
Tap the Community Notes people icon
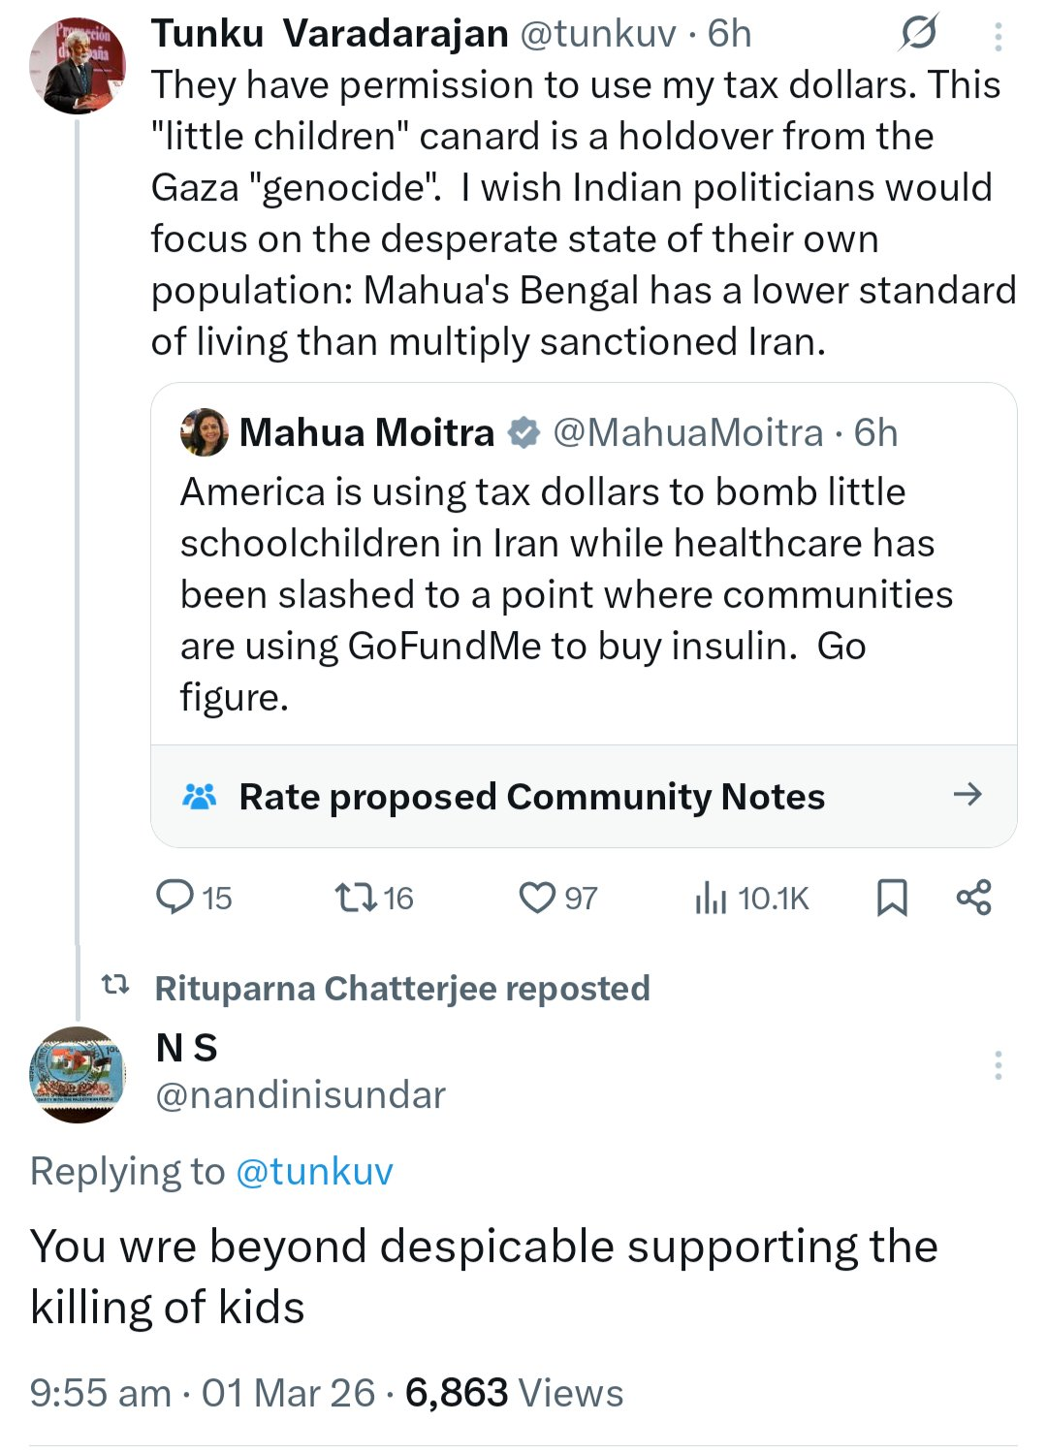(200, 797)
